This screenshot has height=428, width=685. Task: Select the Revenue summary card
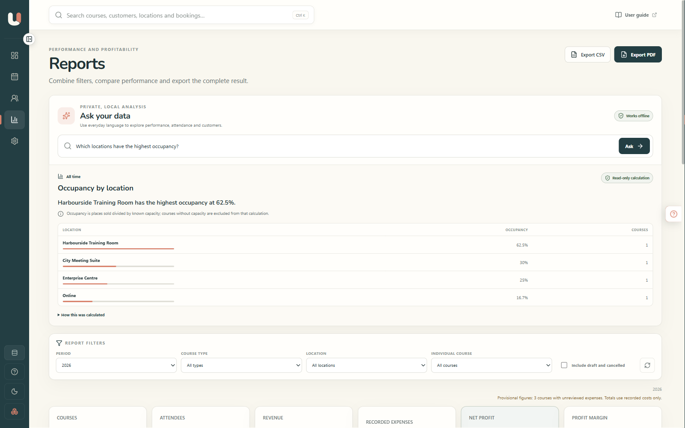[x=304, y=417]
